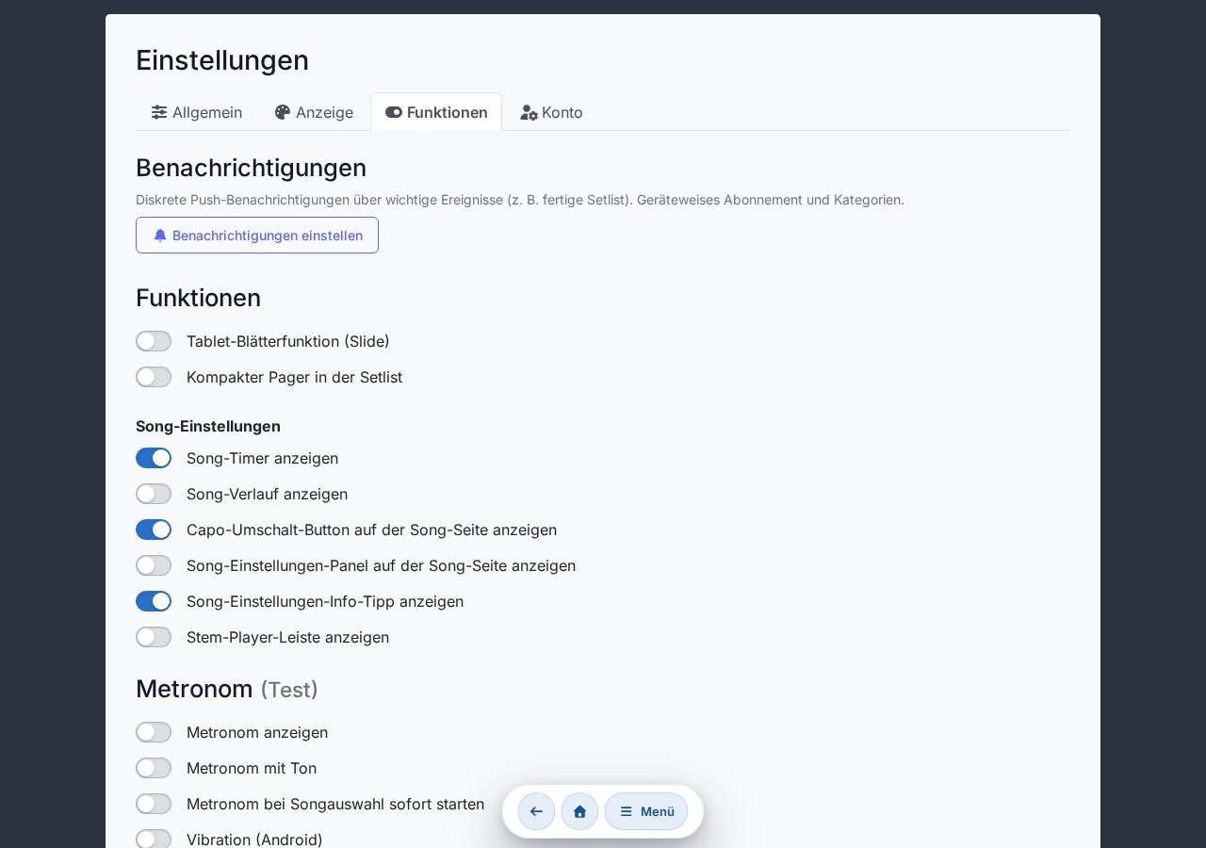
Task: Enable Metronom bei Songauswahl sofort starten
Action: [x=154, y=804]
